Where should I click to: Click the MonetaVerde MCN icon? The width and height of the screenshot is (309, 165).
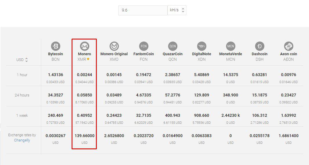point(230,46)
